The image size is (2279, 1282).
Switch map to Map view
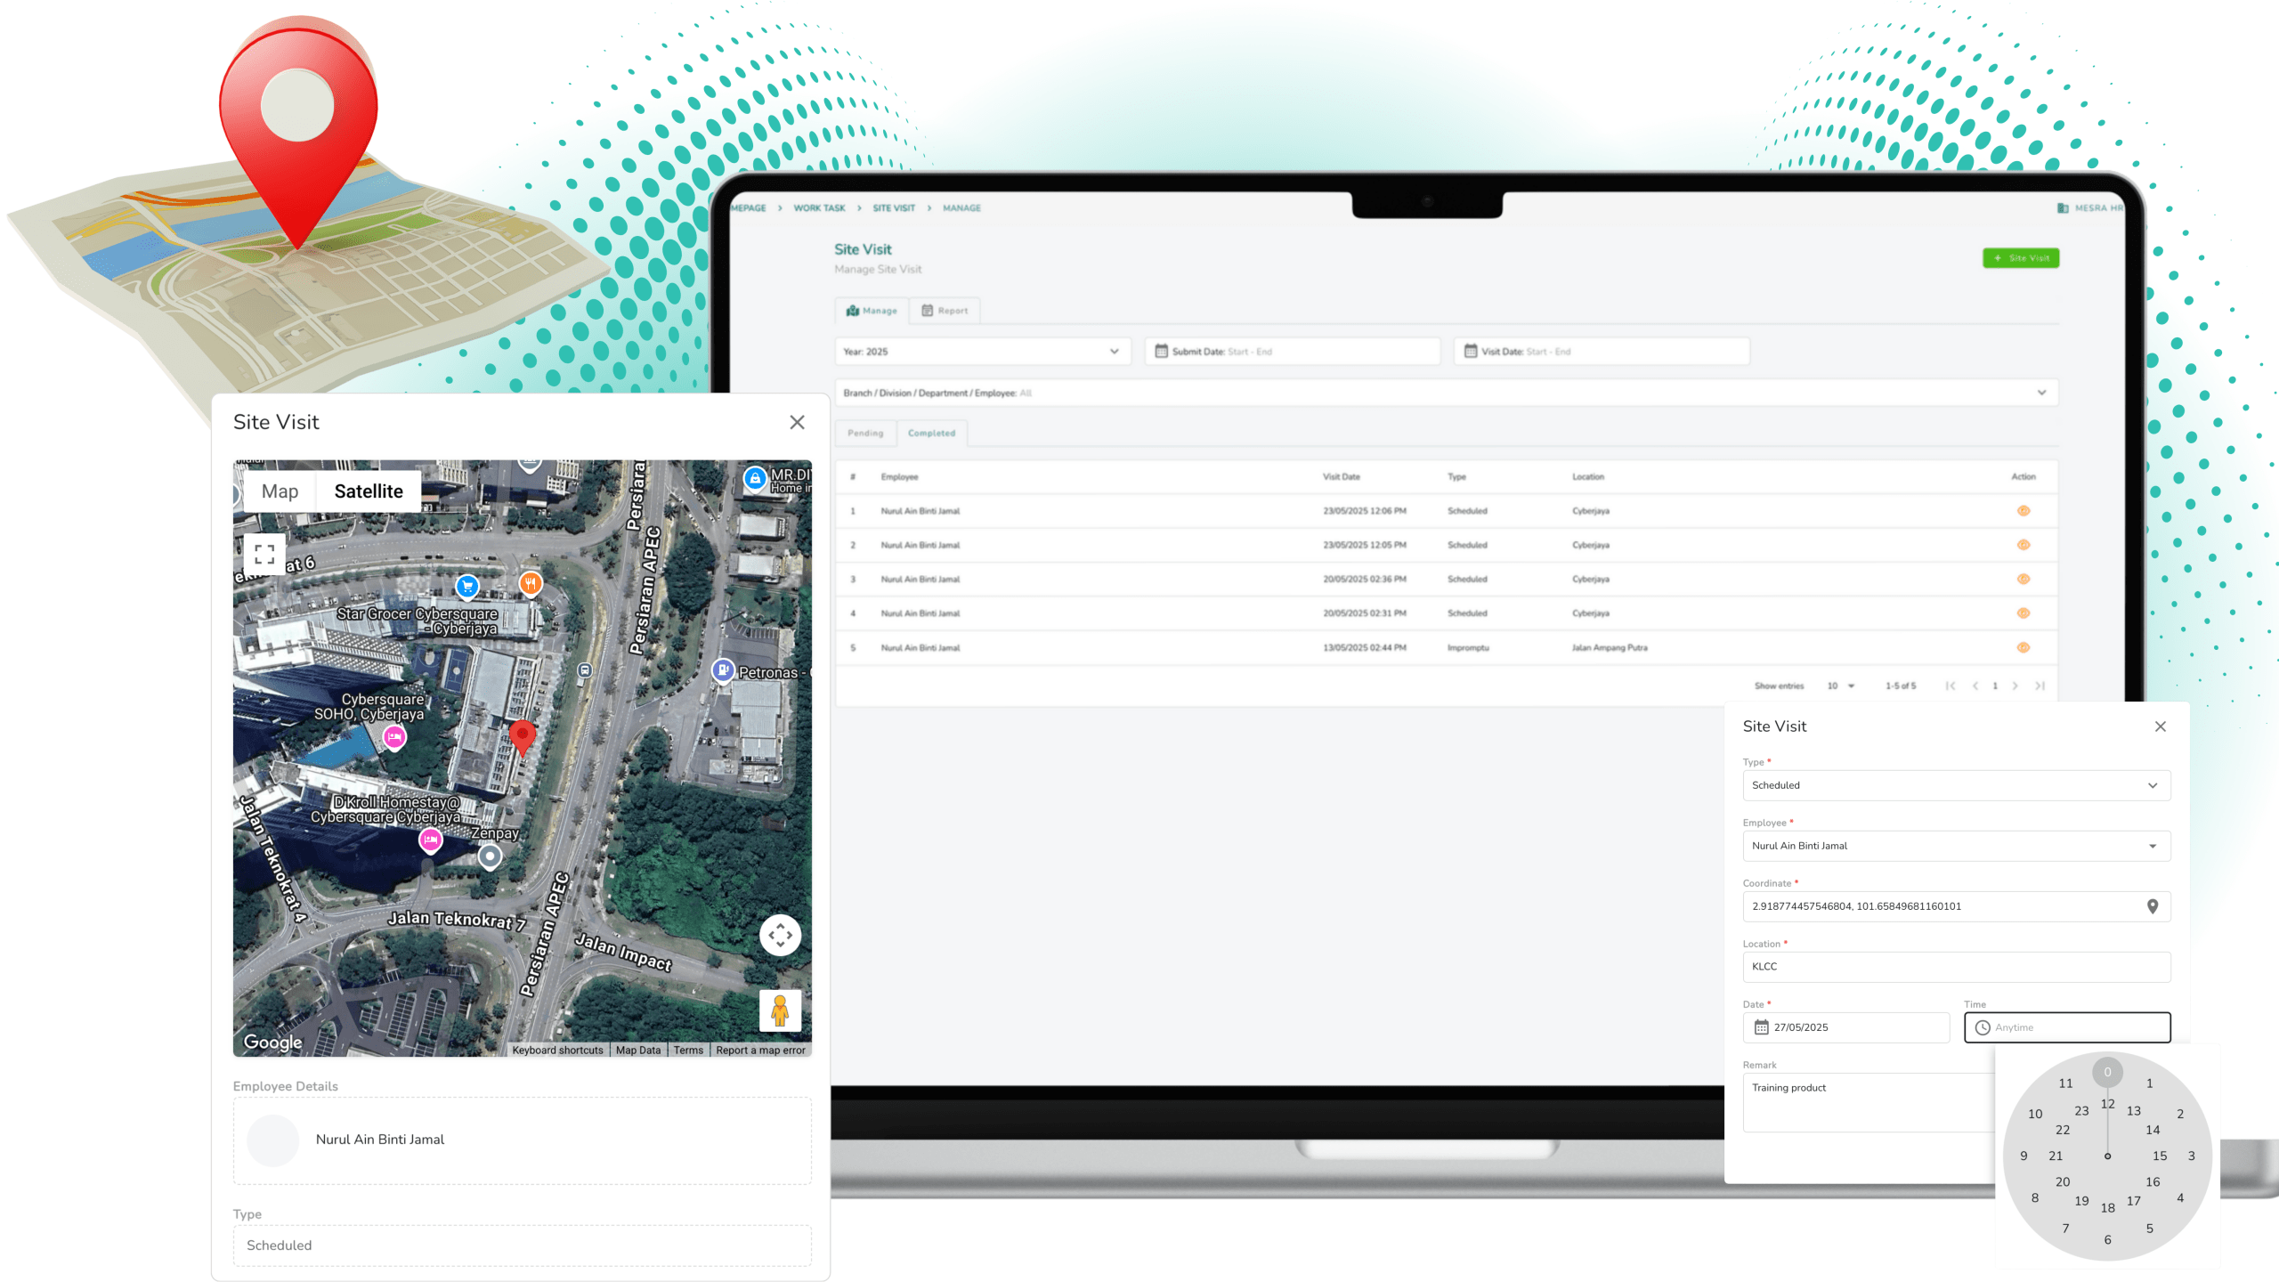coord(280,491)
